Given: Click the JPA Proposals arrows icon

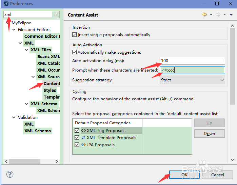Looking at the screenshot, I should point(83,145).
